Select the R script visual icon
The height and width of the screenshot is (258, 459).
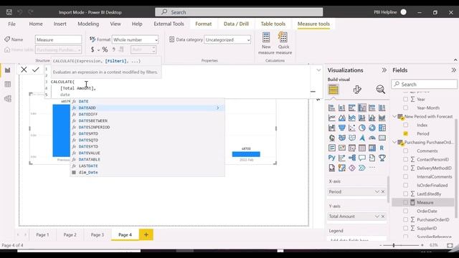click(x=382, y=148)
